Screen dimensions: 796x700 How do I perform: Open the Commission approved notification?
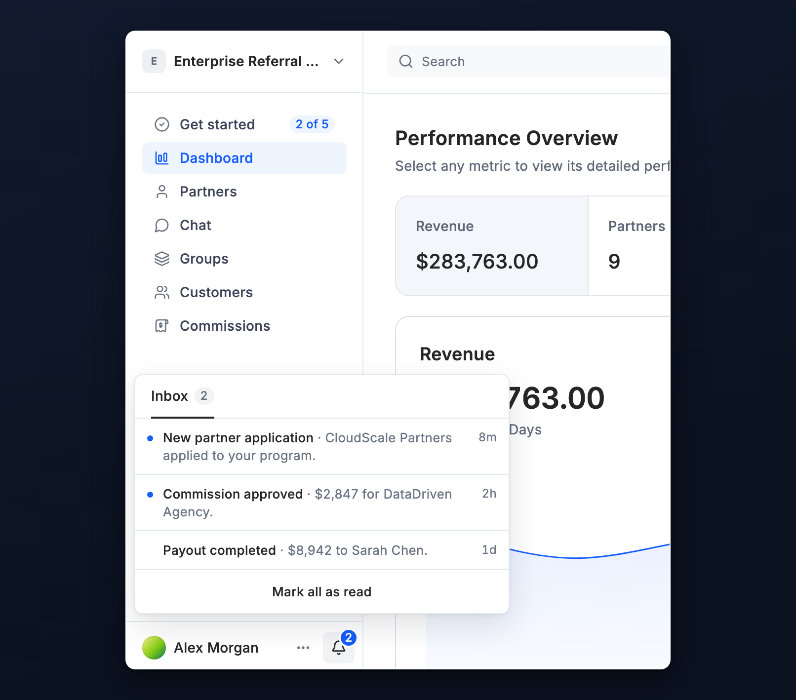click(x=322, y=503)
